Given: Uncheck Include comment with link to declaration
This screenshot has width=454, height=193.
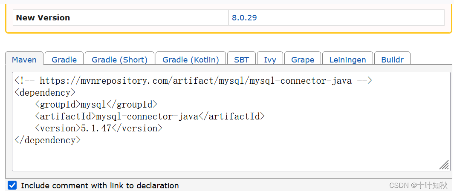Looking at the screenshot, I should tap(12, 185).
